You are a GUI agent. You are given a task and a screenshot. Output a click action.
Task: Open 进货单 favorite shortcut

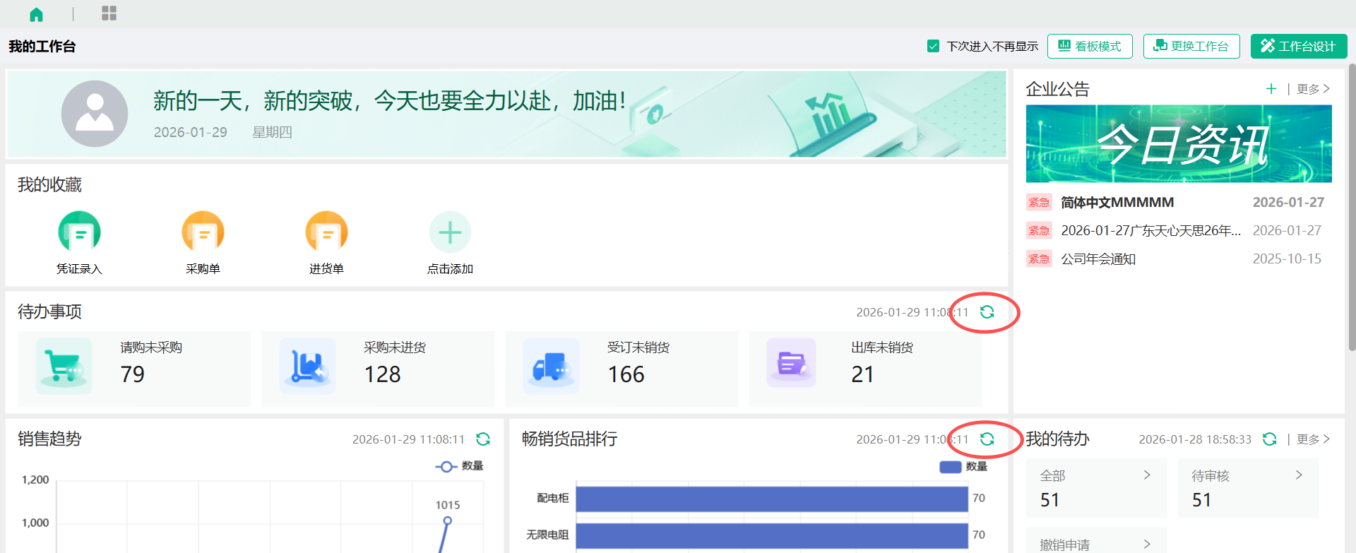326,232
